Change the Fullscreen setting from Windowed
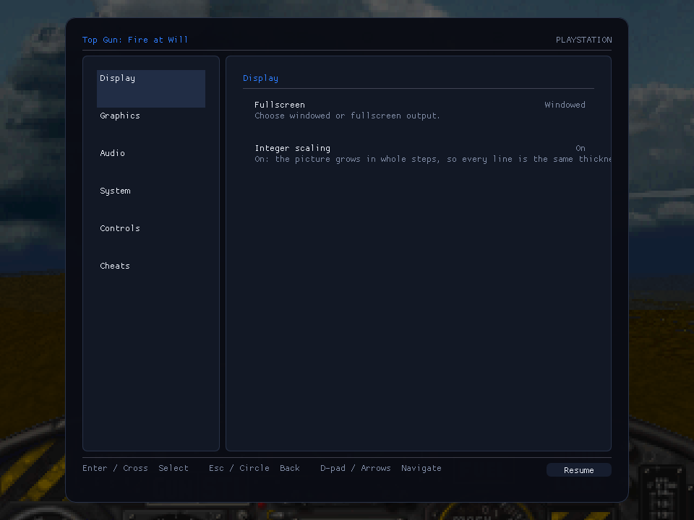 tap(565, 105)
